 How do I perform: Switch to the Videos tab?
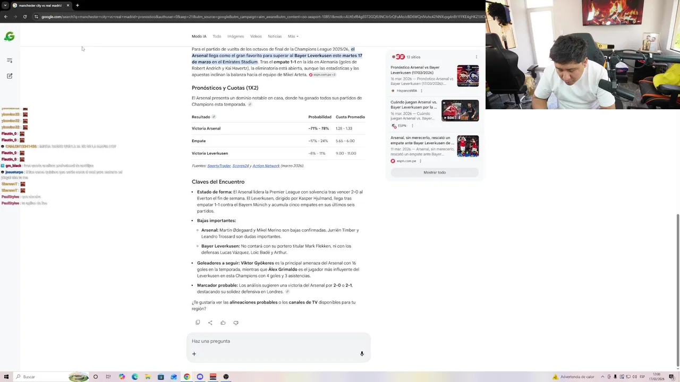256,36
